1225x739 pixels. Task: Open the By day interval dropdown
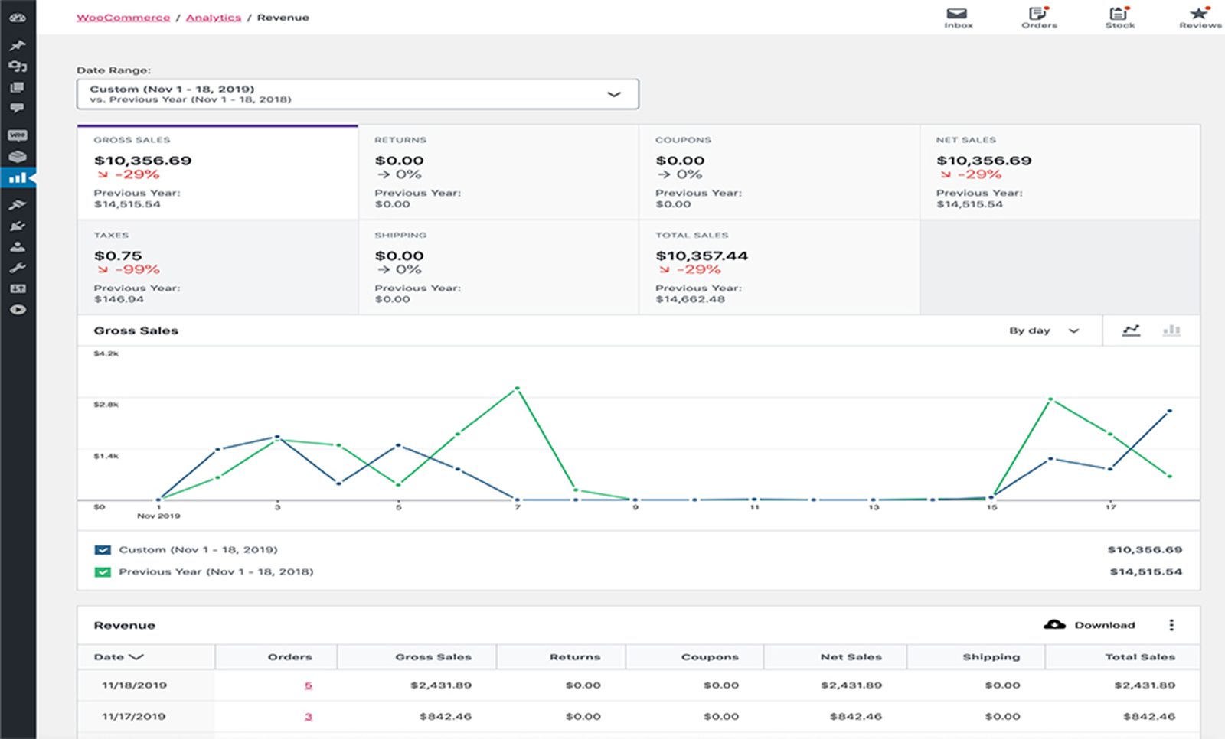(x=1044, y=330)
